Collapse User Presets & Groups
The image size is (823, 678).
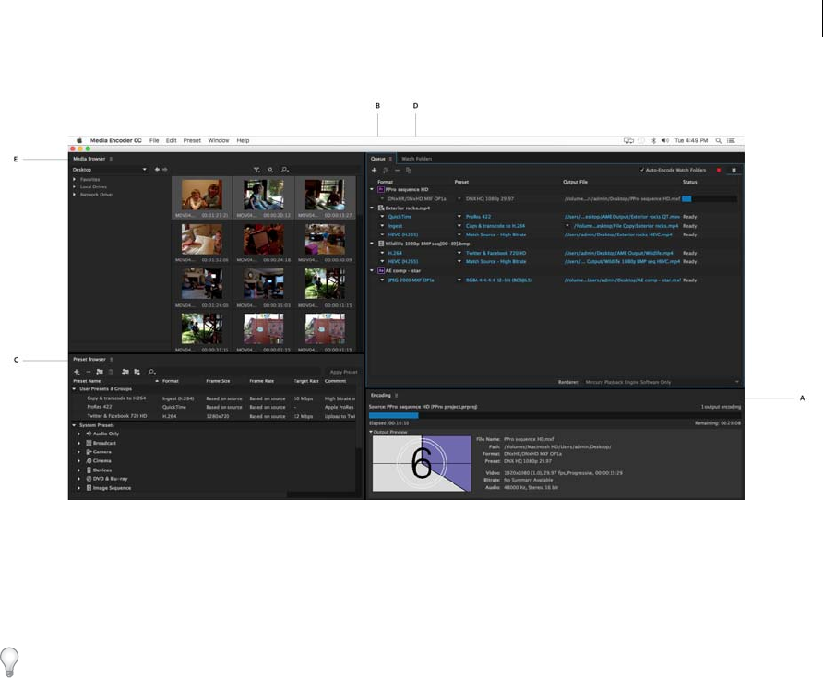click(x=74, y=389)
